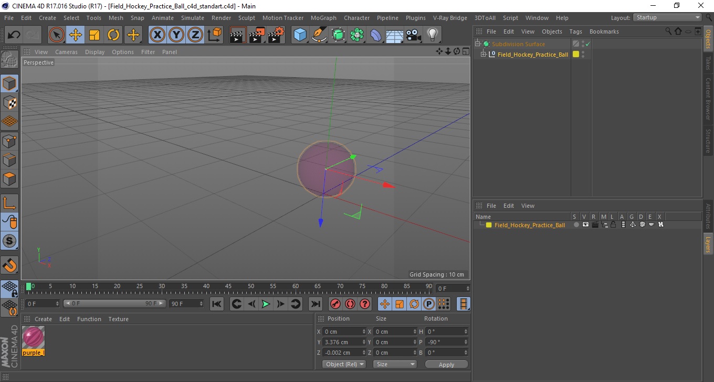Click Render to Picture Viewer icon
This screenshot has height=382, width=714.
tap(257, 35)
